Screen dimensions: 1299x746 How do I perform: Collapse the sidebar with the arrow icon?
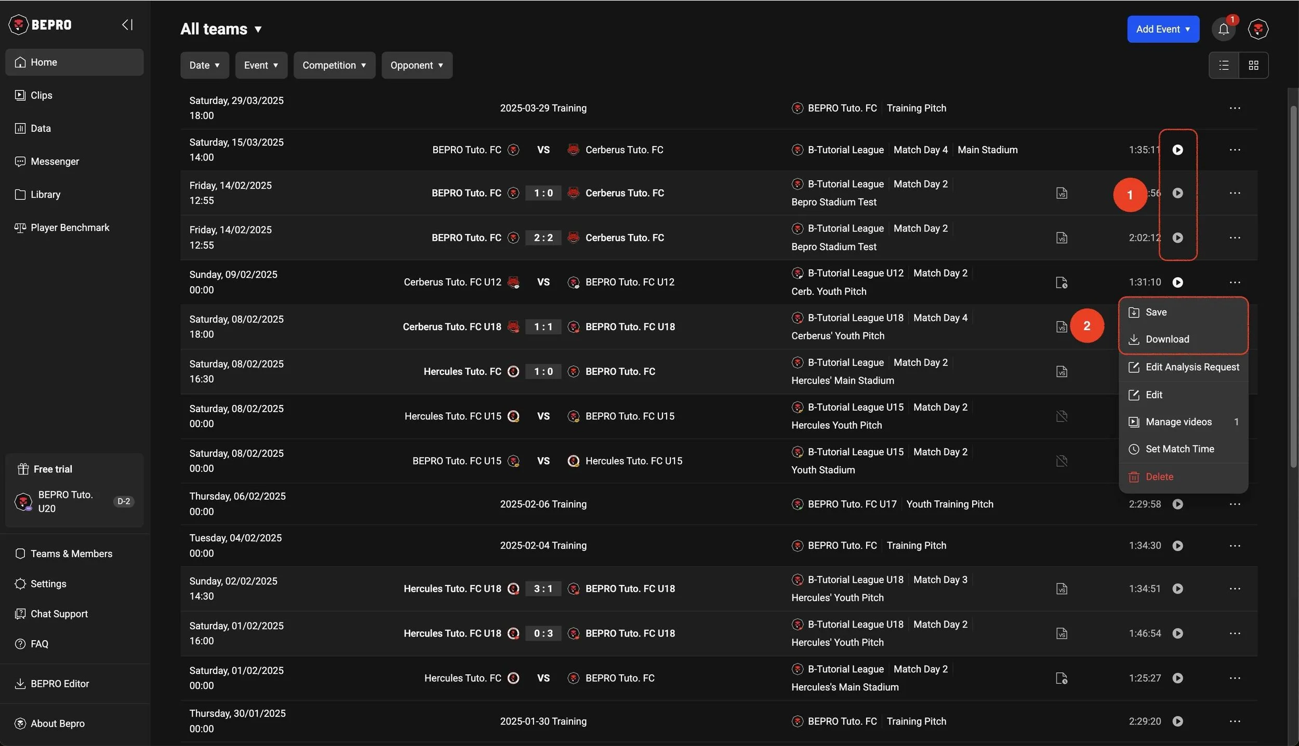pos(127,24)
